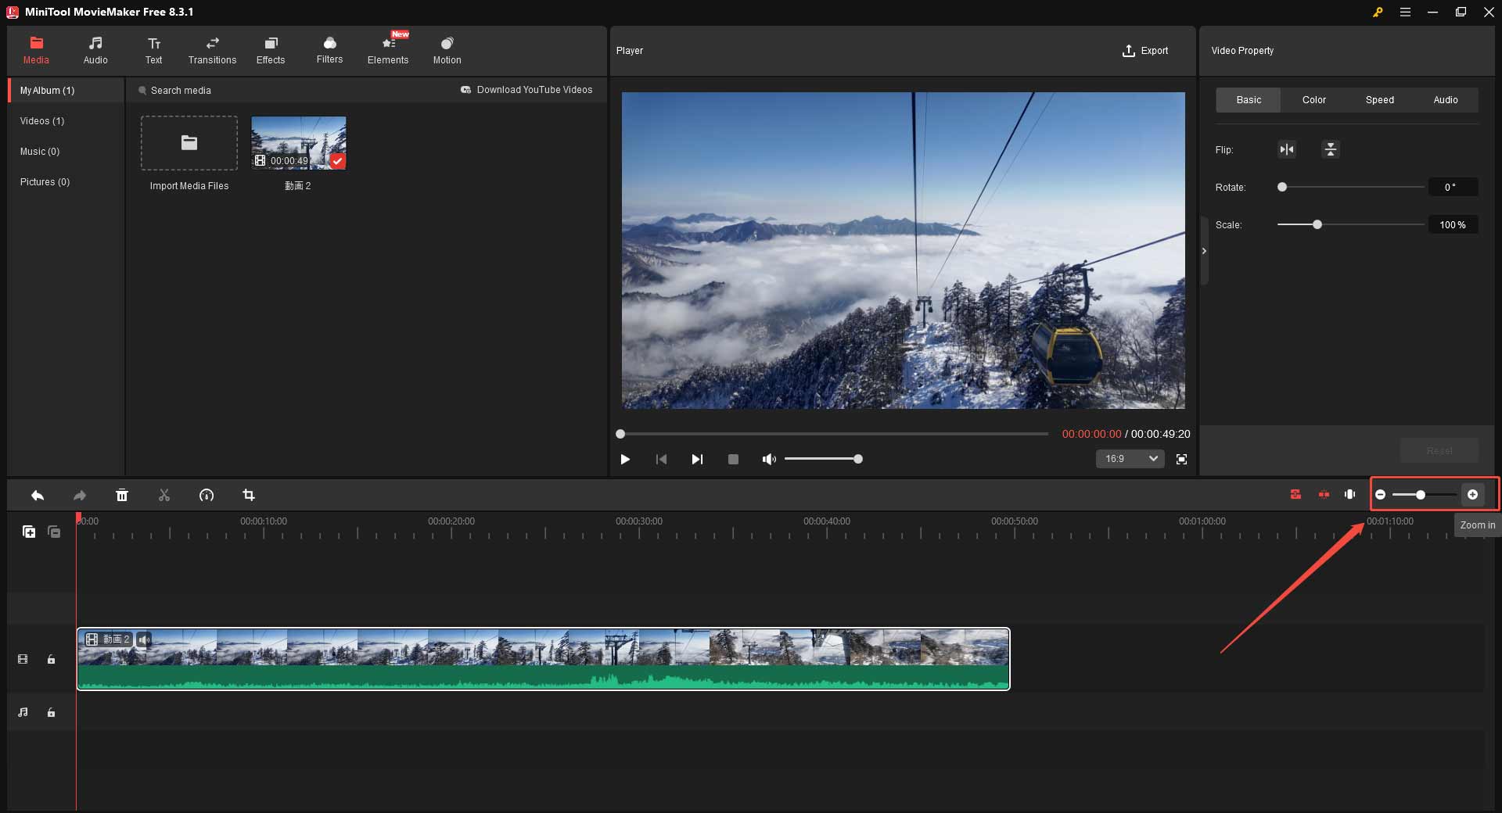1502x813 pixels.
Task: Add a new track on the timeline
Action: (x=29, y=532)
